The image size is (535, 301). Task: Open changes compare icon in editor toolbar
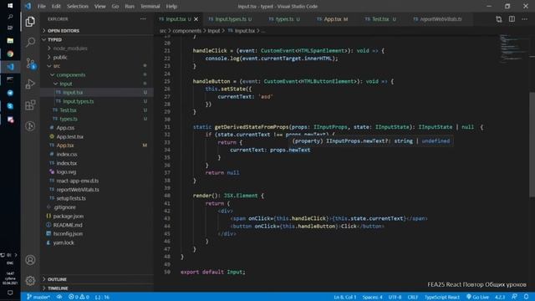(x=499, y=19)
